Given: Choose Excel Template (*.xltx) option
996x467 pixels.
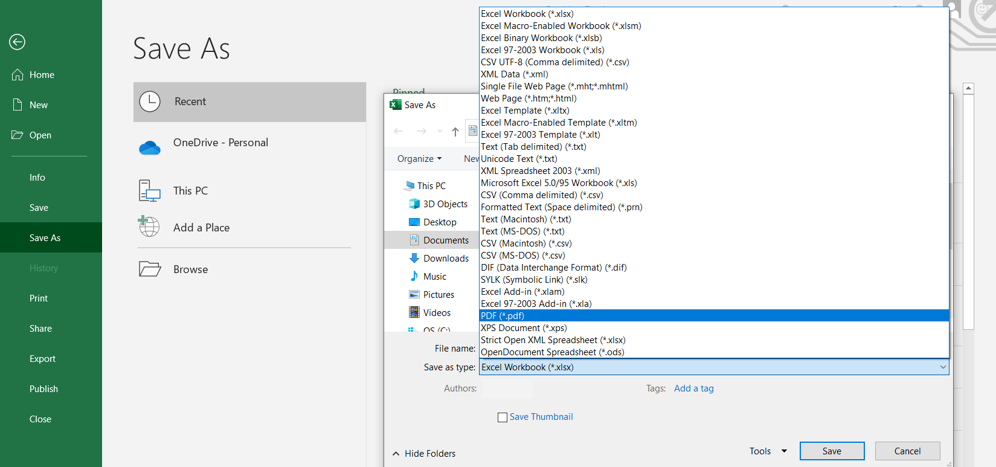Looking at the screenshot, I should pyautogui.click(x=714, y=110).
